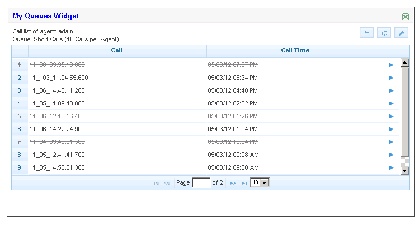The width and height of the screenshot is (419, 226).
Task: Play call 11_103_11.24.55.600
Action: pyautogui.click(x=392, y=78)
